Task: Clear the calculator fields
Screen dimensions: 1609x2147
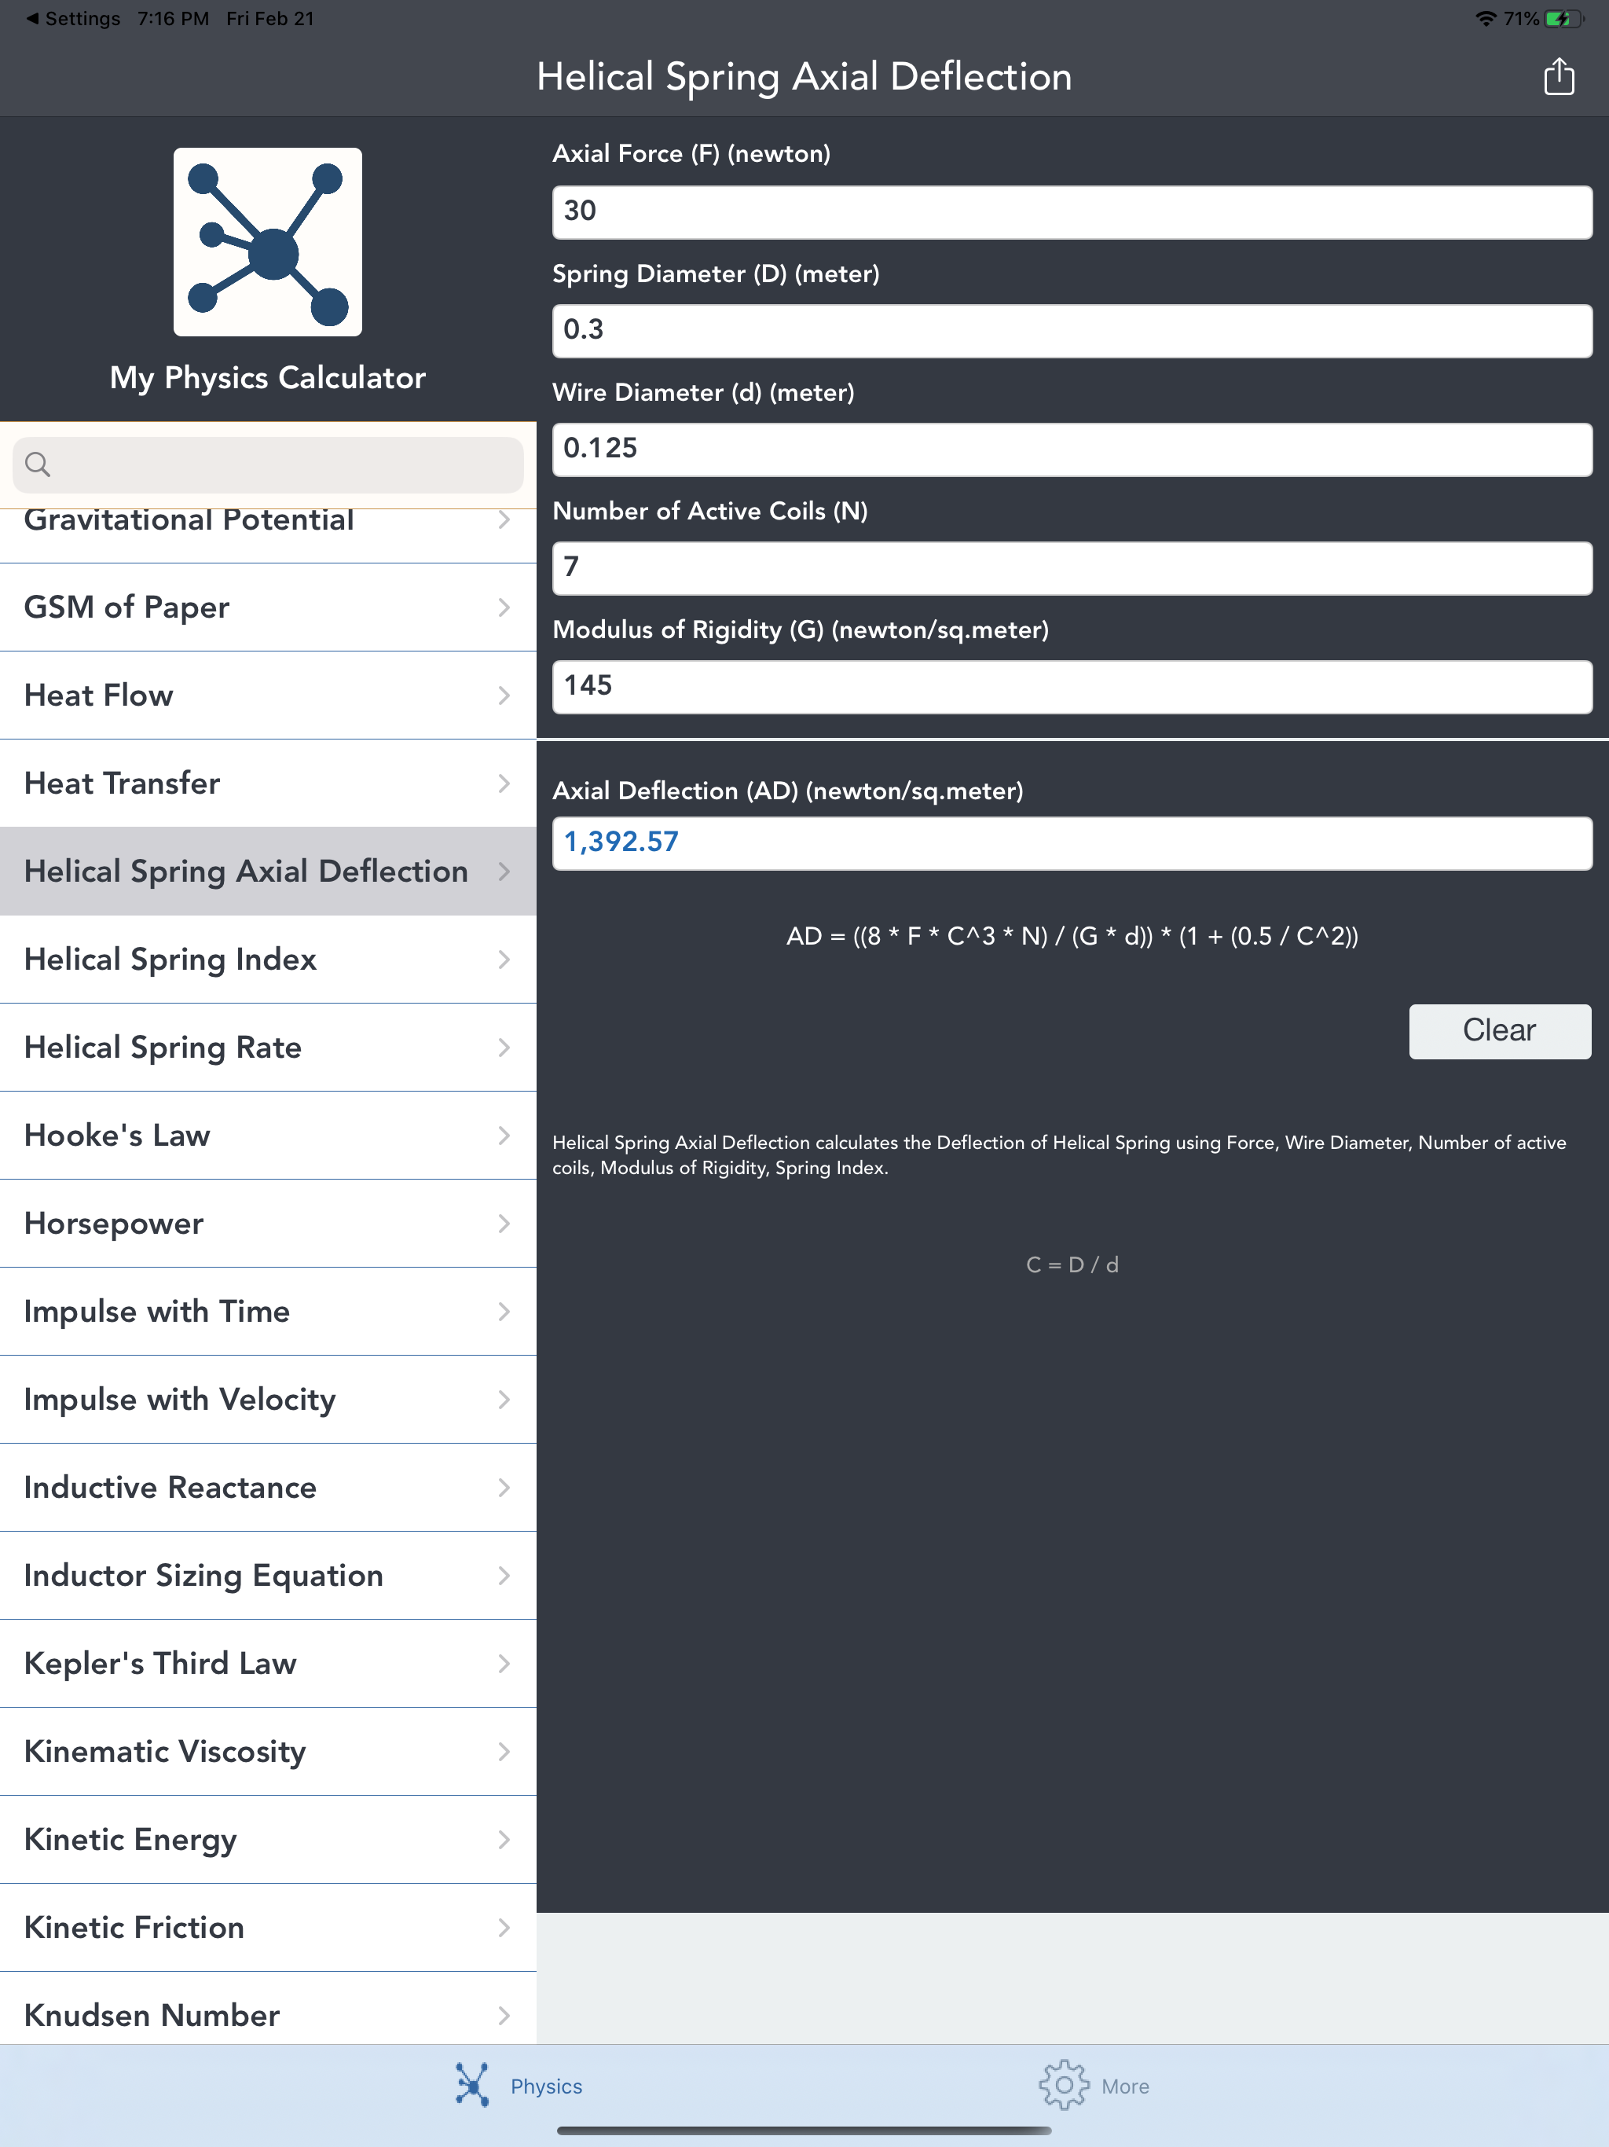Action: 1499,1031
